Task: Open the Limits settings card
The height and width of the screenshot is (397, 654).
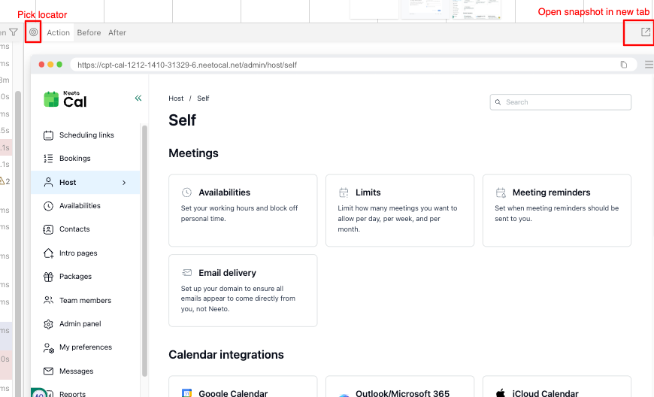Action: pos(399,210)
